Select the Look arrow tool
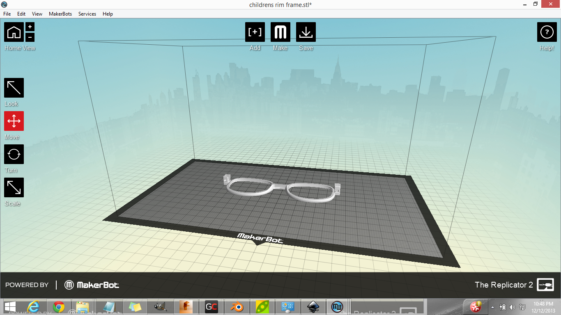The height and width of the screenshot is (315, 561). pyautogui.click(x=14, y=88)
